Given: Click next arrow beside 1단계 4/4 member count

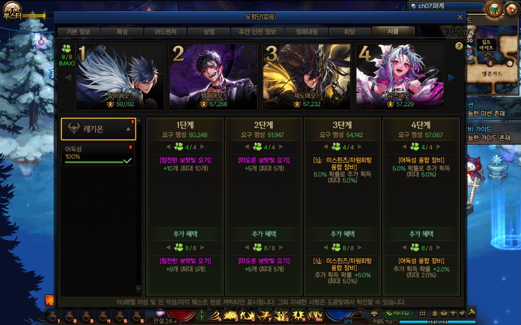Looking at the screenshot, I should tap(202, 147).
